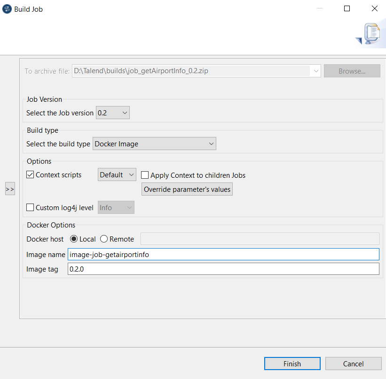Click Override parameter's values

pos(187,189)
